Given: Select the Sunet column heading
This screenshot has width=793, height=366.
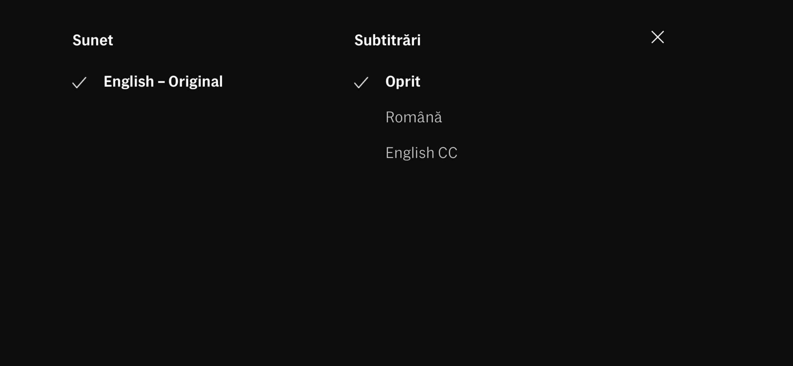Looking at the screenshot, I should (x=93, y=40).
